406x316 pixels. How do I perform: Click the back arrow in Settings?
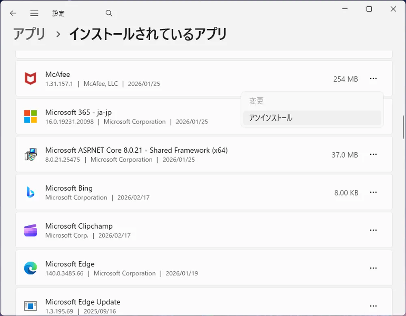13,13
